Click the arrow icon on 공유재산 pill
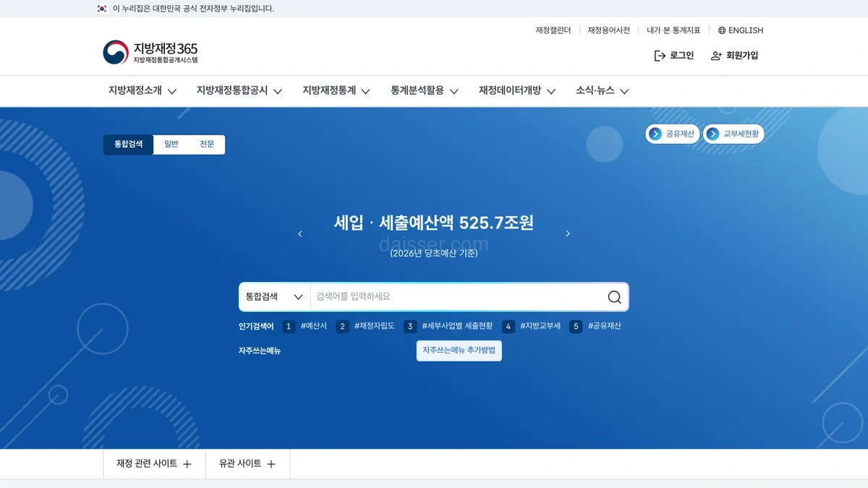Viewport: 868px width, 488px height. click(x=655, y=134)
